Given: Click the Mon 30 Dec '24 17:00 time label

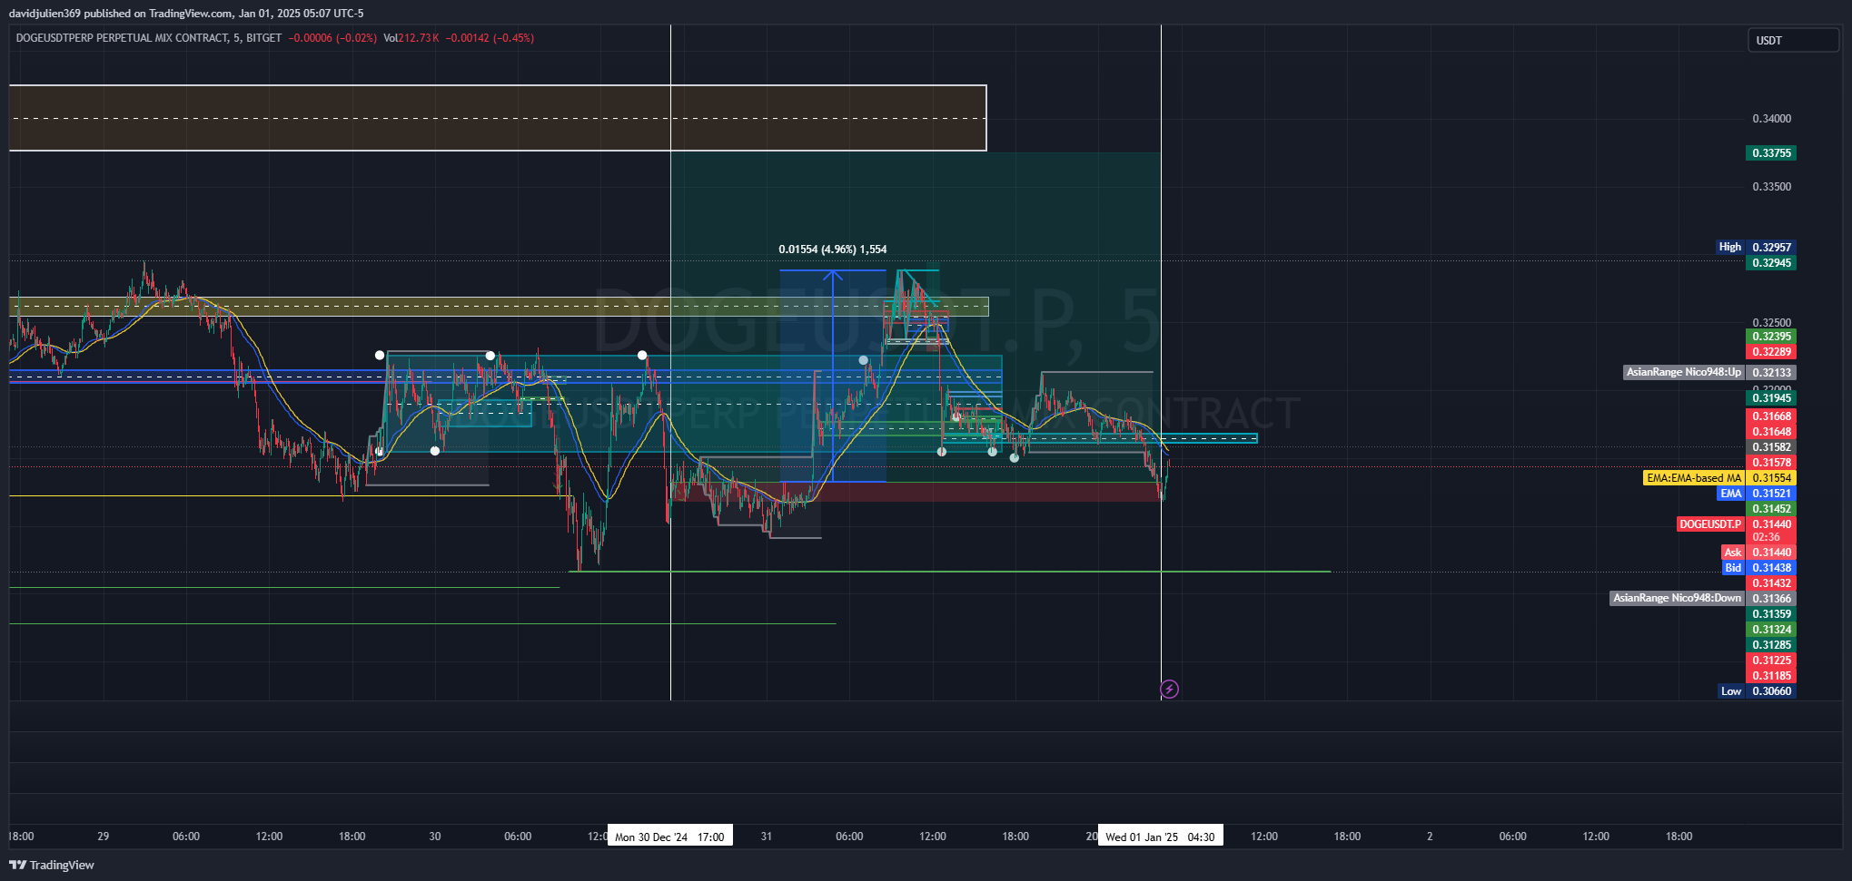Looking at the screenshot, I should [669, 837].
